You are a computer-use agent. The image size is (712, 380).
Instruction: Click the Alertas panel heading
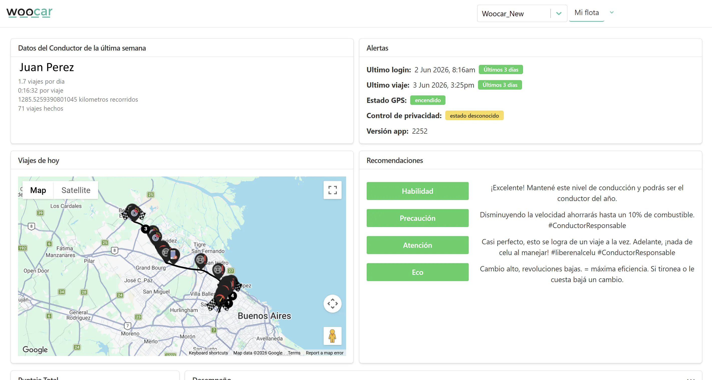tap(377, 48)
